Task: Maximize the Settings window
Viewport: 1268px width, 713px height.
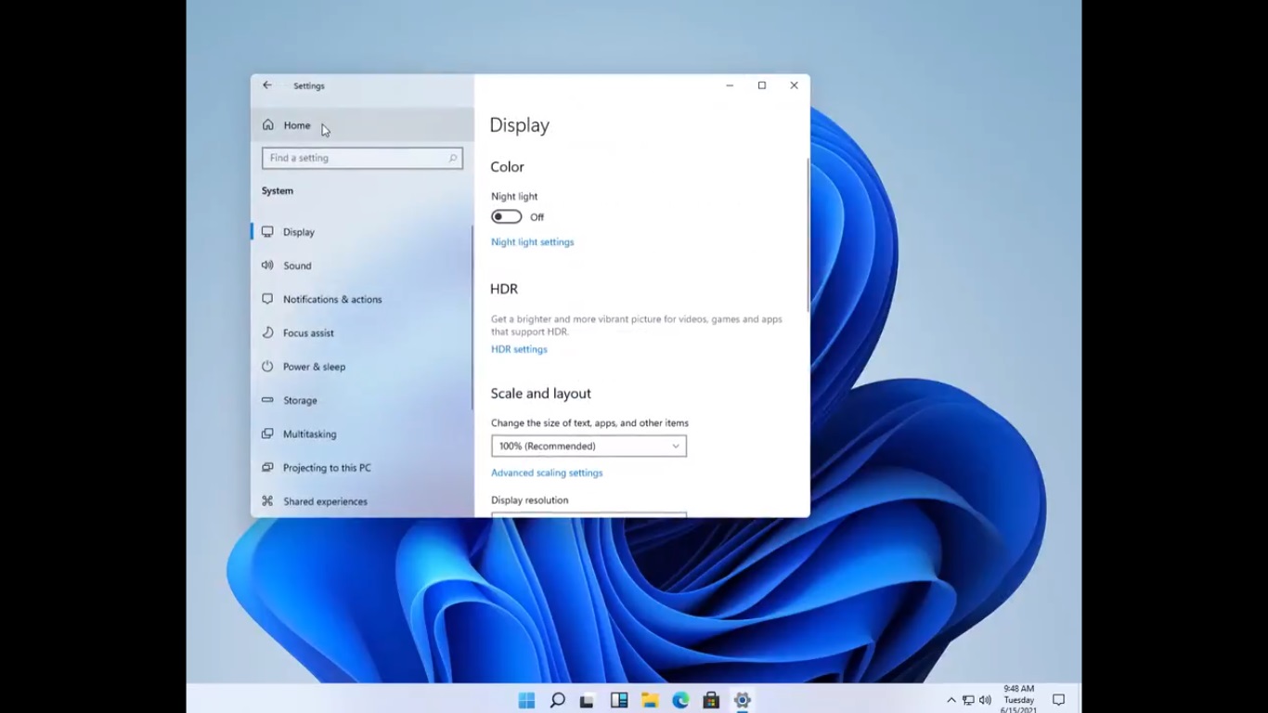Action: 762,85
